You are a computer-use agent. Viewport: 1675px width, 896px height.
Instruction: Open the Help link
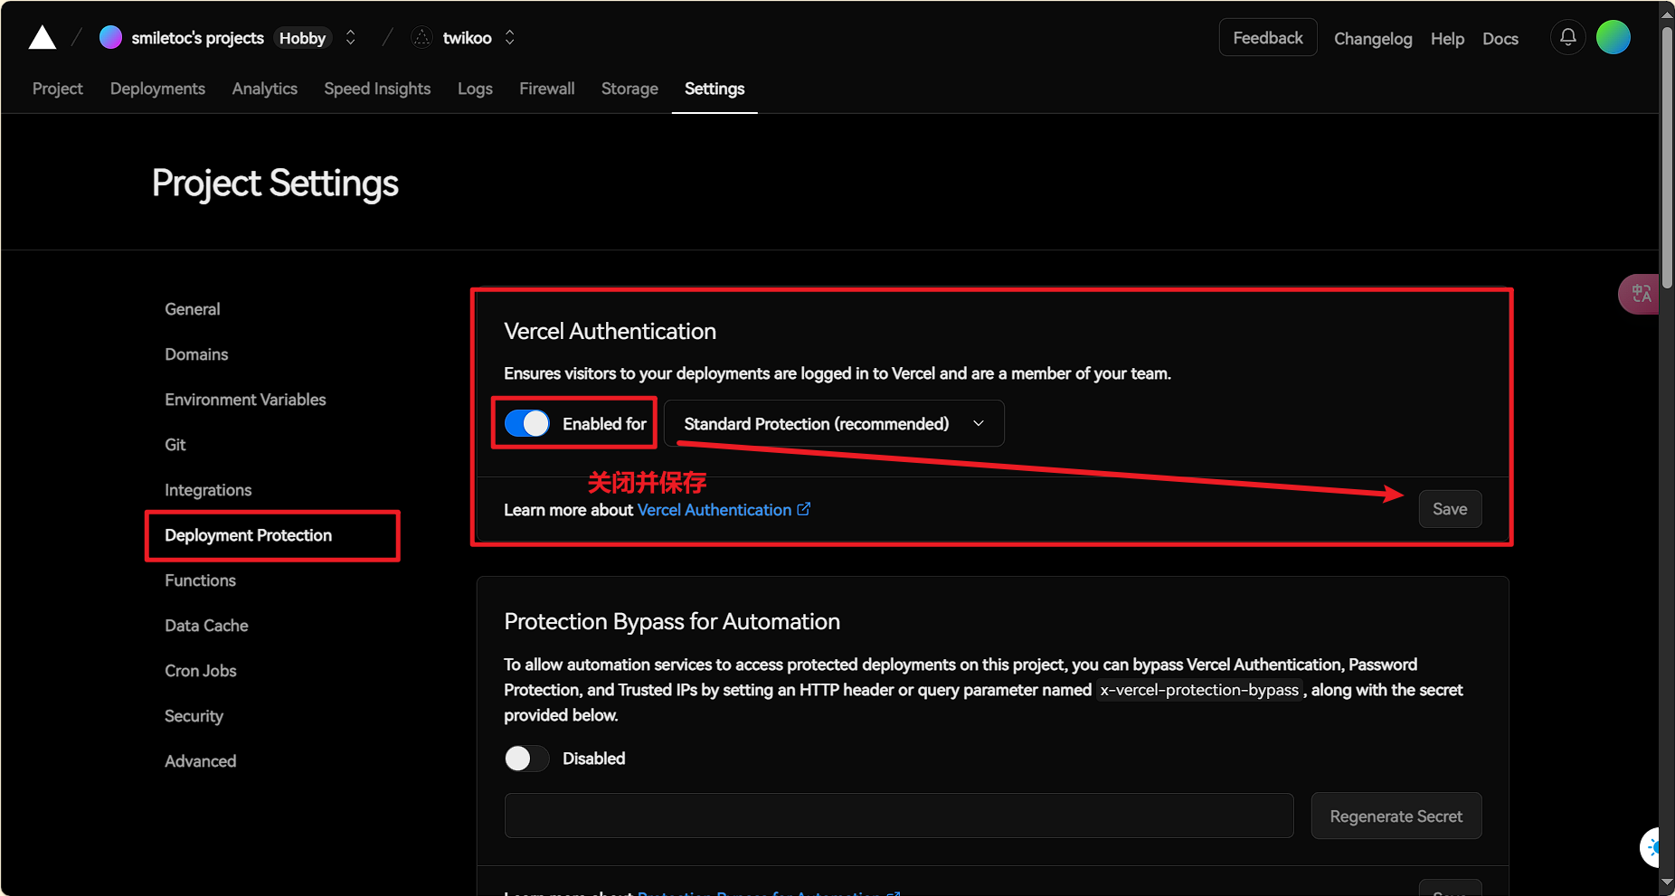coord(1447,38)
